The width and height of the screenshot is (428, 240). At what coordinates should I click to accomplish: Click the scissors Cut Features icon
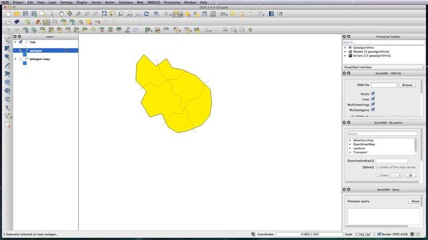98,22
